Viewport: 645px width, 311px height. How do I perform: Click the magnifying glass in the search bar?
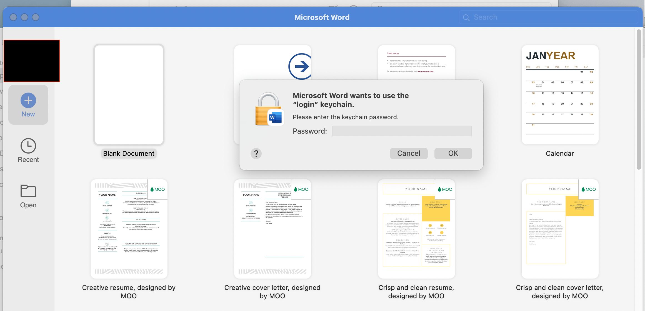[x=466, y=17]
